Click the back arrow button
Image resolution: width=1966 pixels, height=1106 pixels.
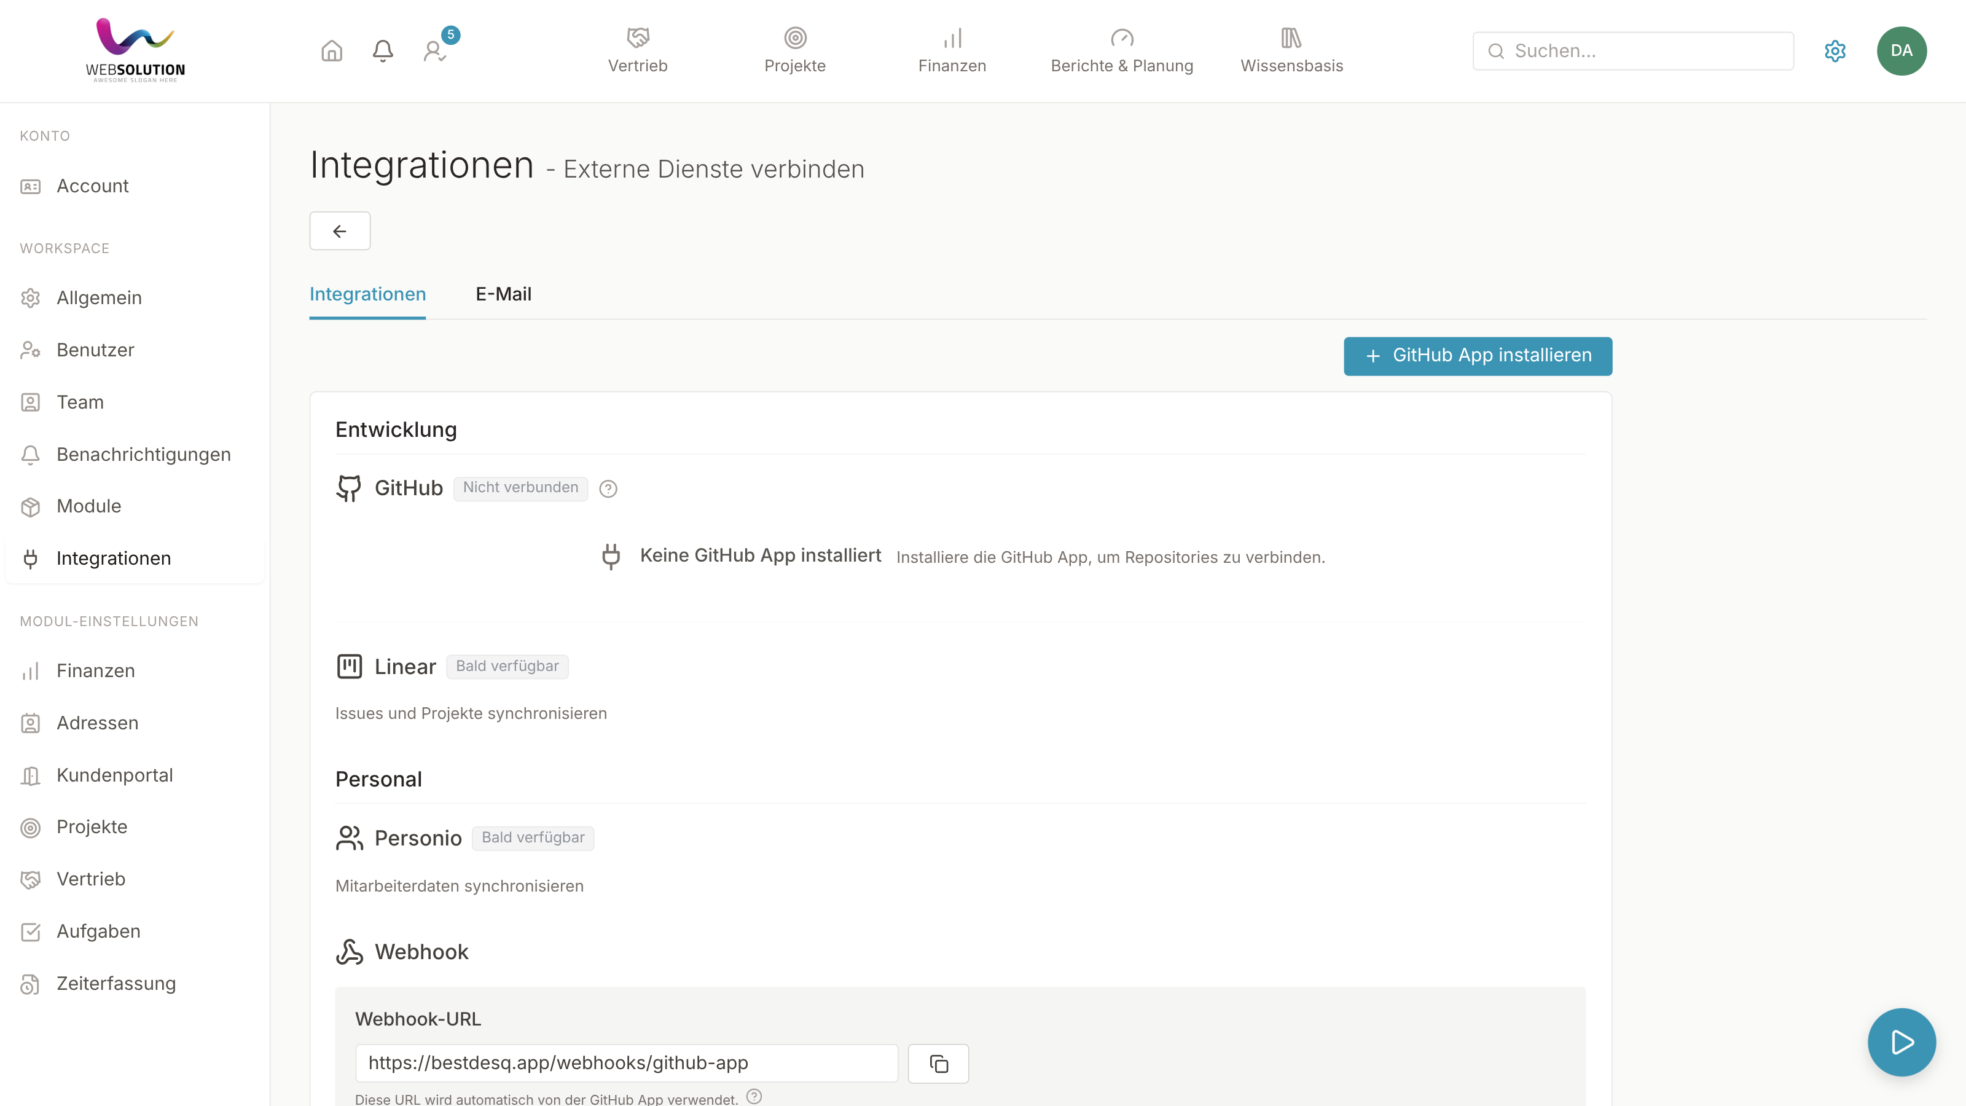tap(340, 230)
